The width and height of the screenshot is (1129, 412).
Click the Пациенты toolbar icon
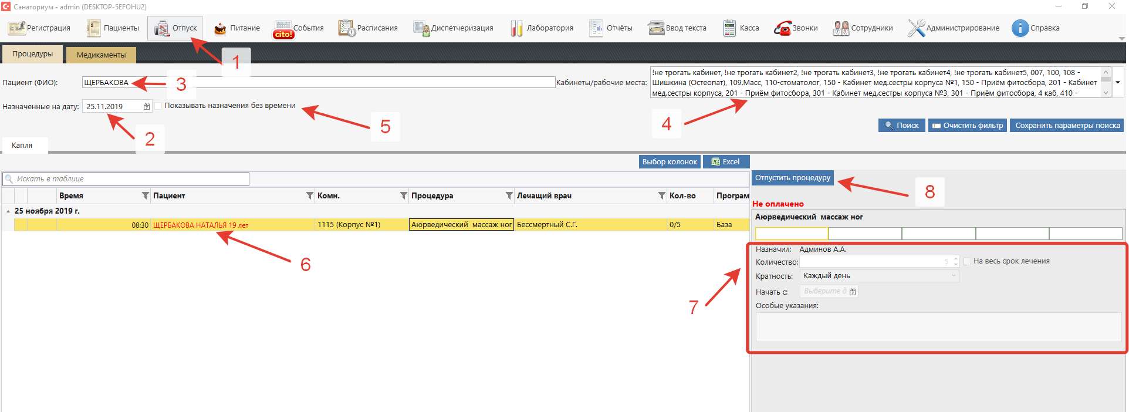[94, 28]
